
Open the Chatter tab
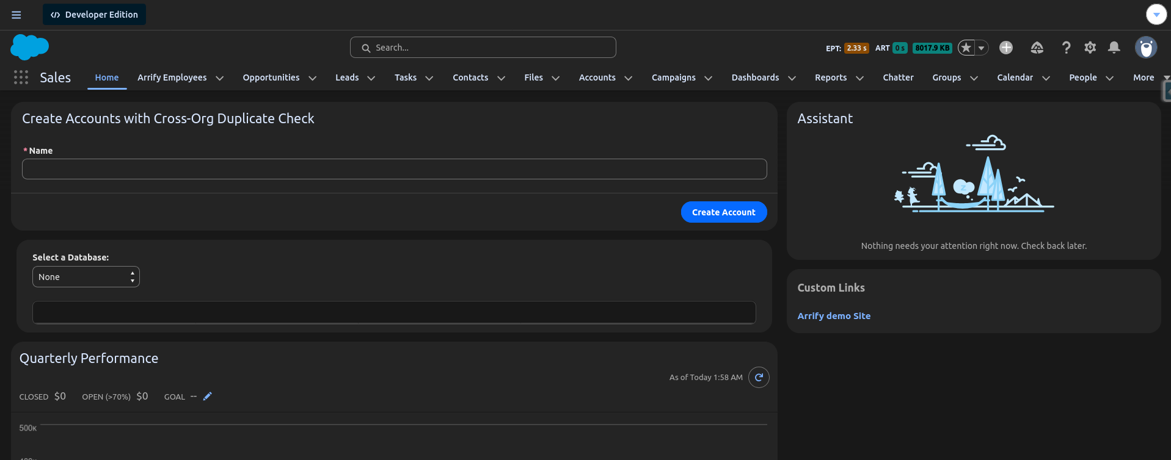898,77
